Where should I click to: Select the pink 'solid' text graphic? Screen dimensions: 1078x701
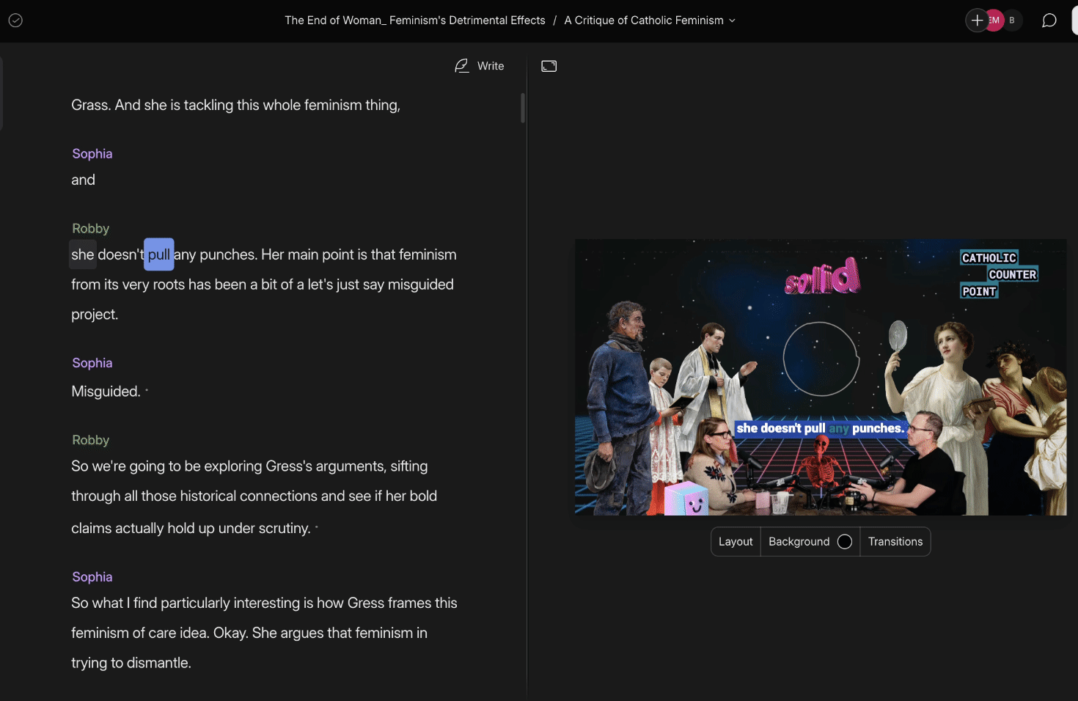(x=822, y=276)
